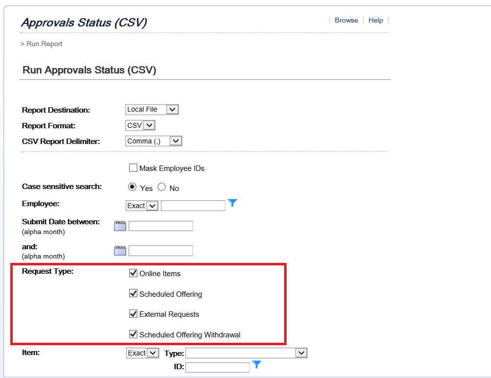This screenshot has width=491, height=378.
Task: Select No for case sensitive search
Action: point(161,187)
